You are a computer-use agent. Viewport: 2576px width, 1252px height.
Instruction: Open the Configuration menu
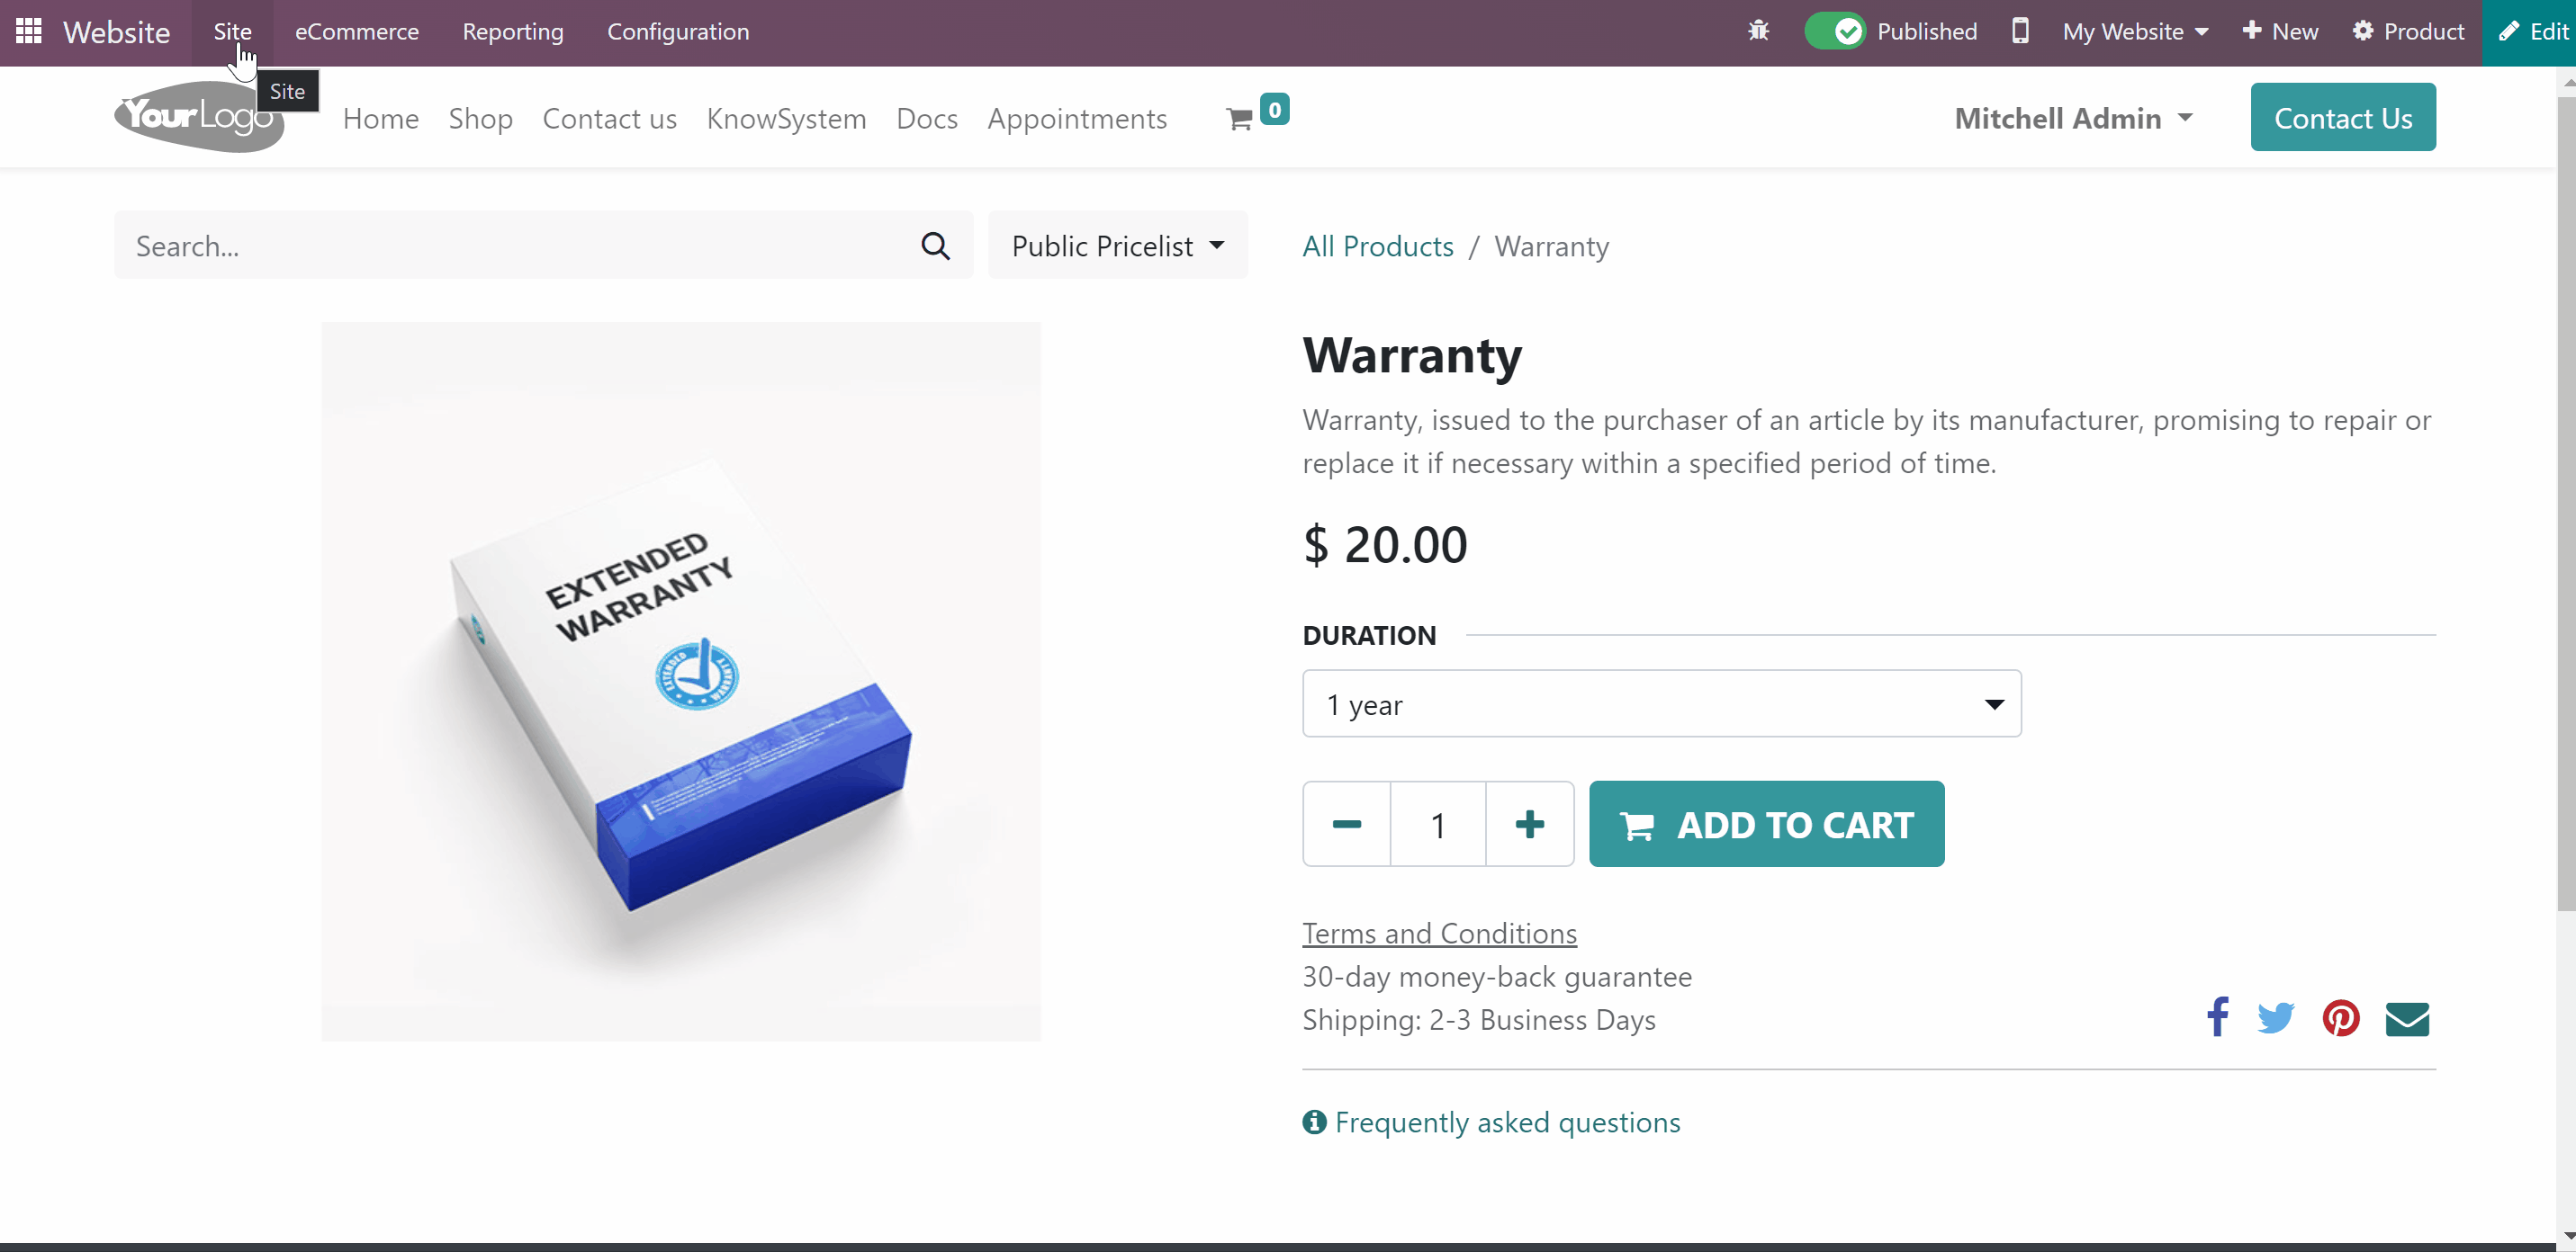click(x=678, y=31)
